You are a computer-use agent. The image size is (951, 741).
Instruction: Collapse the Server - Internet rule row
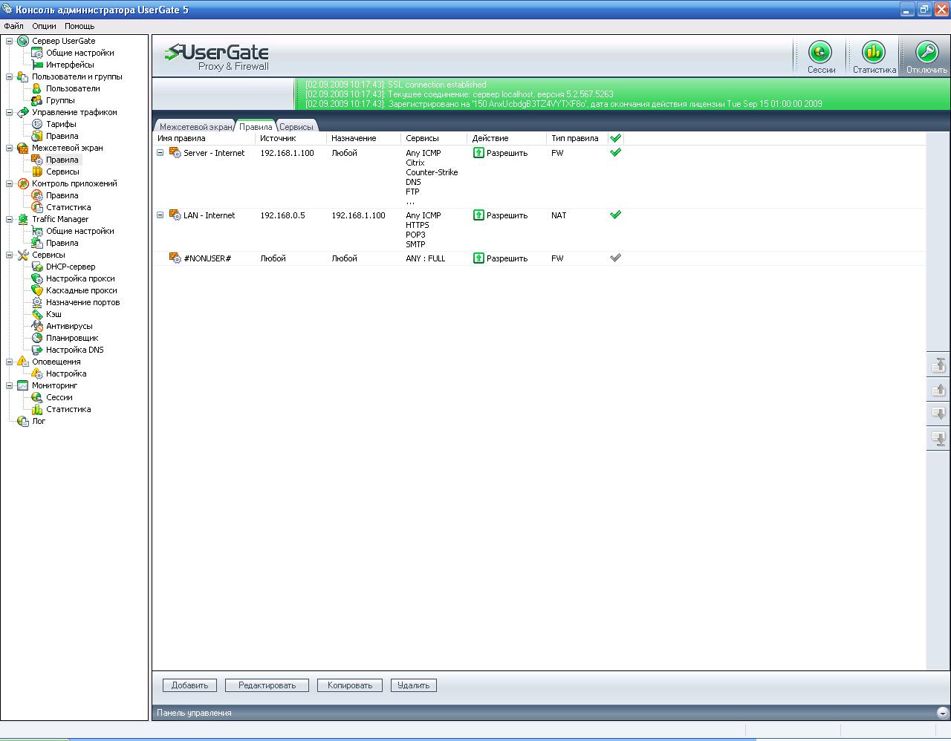pos(160,153)
